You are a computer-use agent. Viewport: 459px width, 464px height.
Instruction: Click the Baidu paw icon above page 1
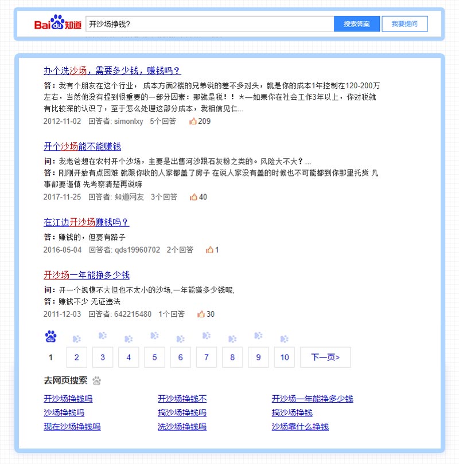coord(50,337)
